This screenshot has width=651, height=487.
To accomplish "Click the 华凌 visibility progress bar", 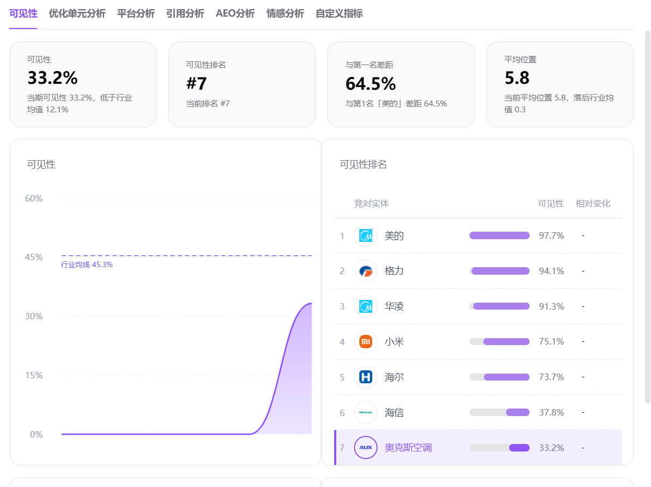I will coord(500,306).
